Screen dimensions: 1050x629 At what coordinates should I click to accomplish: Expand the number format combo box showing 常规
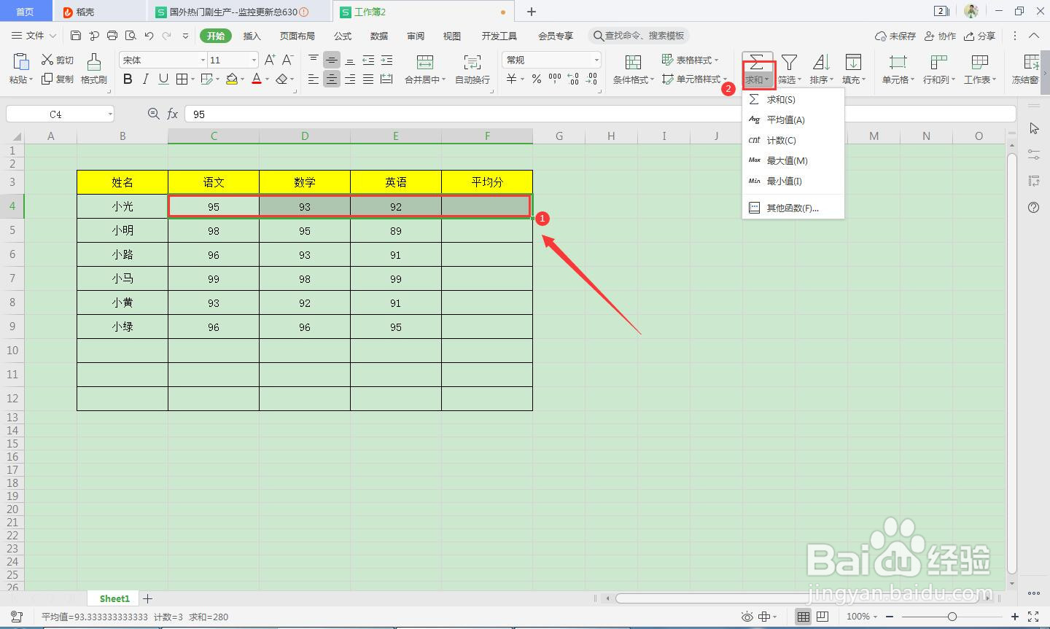[596, 59]
